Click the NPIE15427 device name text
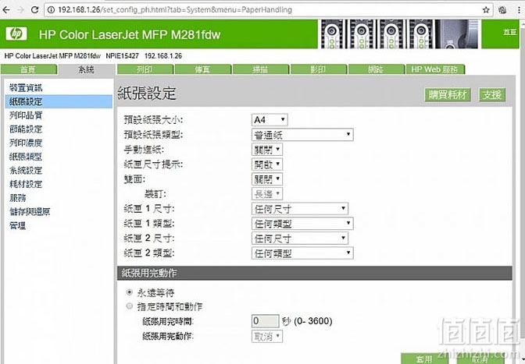 tap(122, 56)
